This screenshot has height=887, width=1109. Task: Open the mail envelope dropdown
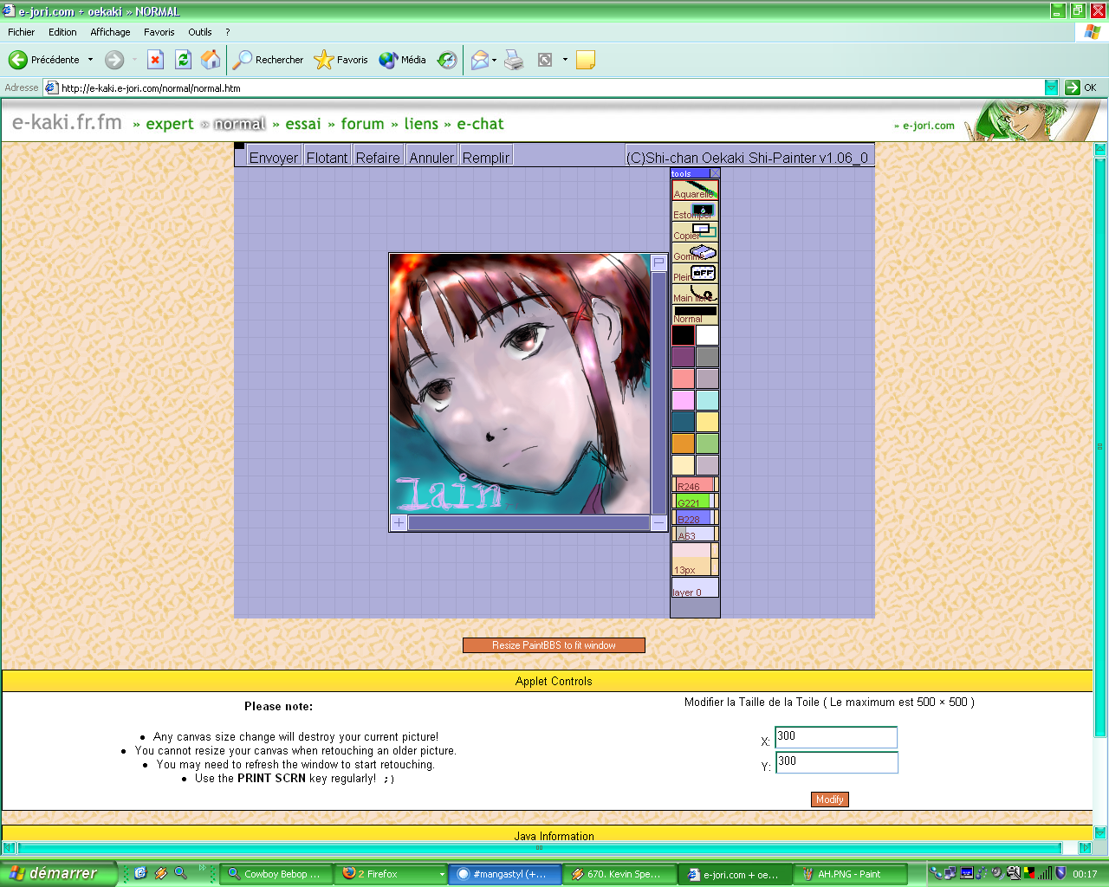pos(494,60)
